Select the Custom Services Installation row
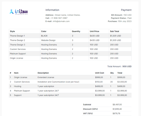141x116 pixels. tap(70, 82)
